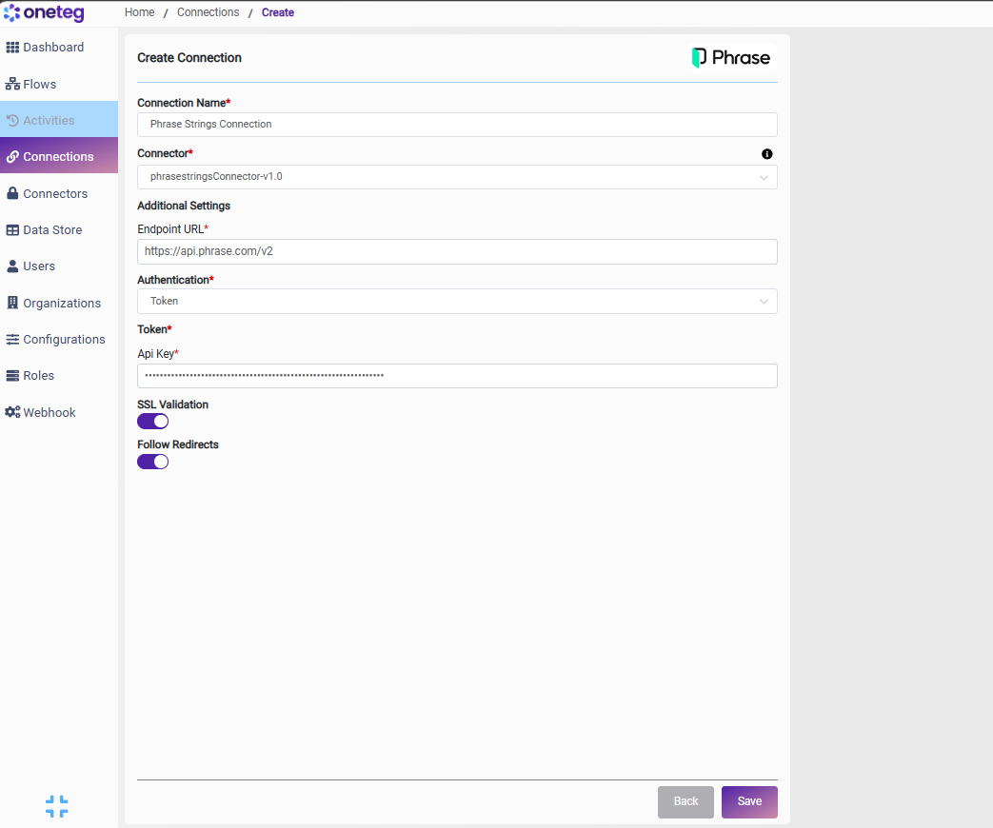Show Connector info tooltip icon
The width and height of the screenshot is (993, 828).
pyautogui.click(x=767, y=154)
